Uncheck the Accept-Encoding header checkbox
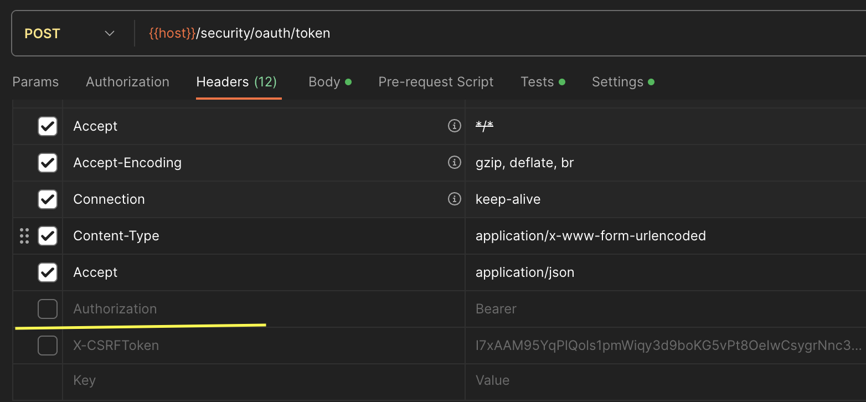Screen dimensions: 866x402 pyautogui.click(x=48, y=163)
